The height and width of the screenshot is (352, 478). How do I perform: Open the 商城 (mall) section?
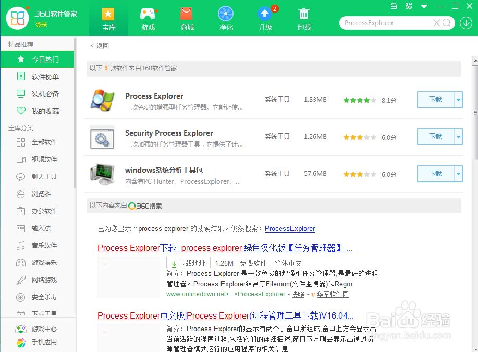point(187,18)
